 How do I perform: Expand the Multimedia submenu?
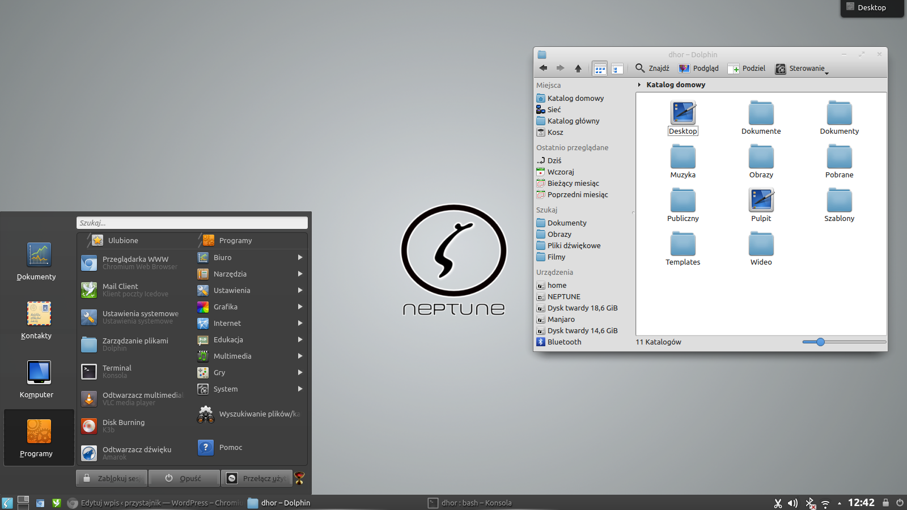coord(250,356)
